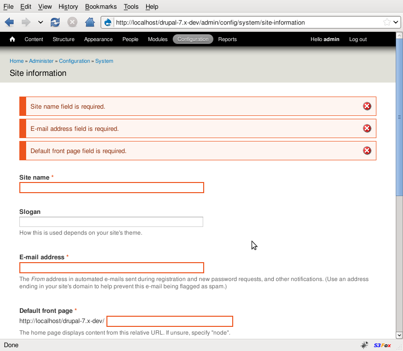The height and width of the screenshot is (351, 403).
Task: Click into the E-mail address field
Action: click(112, 268)
